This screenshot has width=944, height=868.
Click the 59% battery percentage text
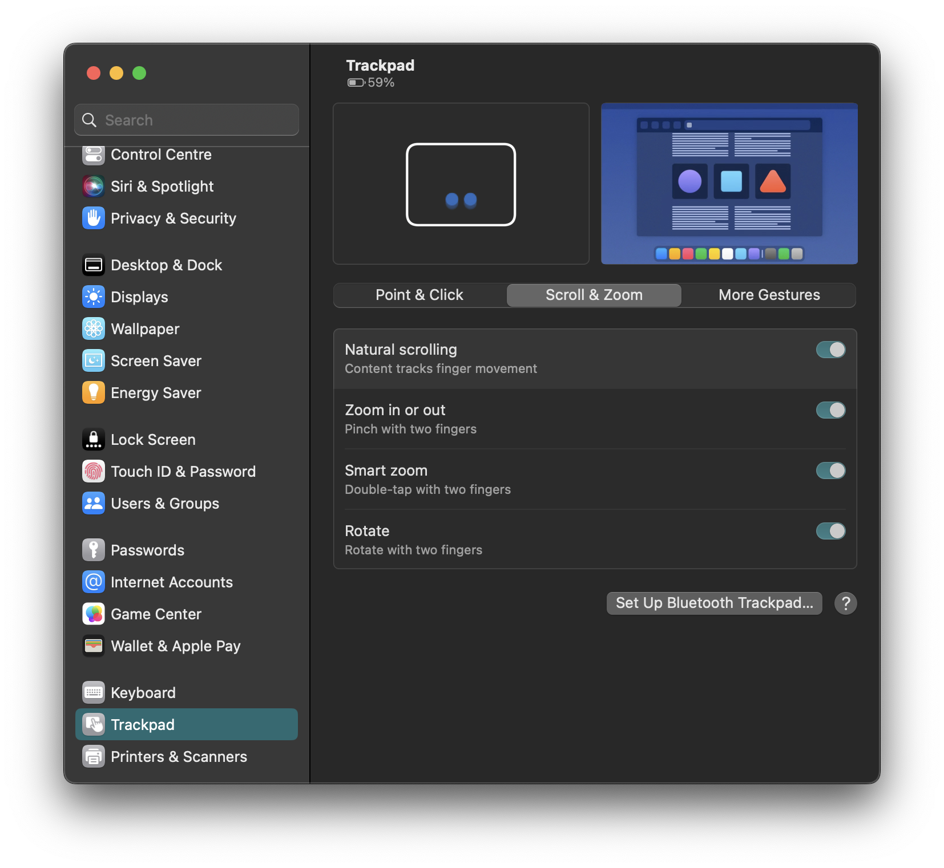(x=381, y=83)
